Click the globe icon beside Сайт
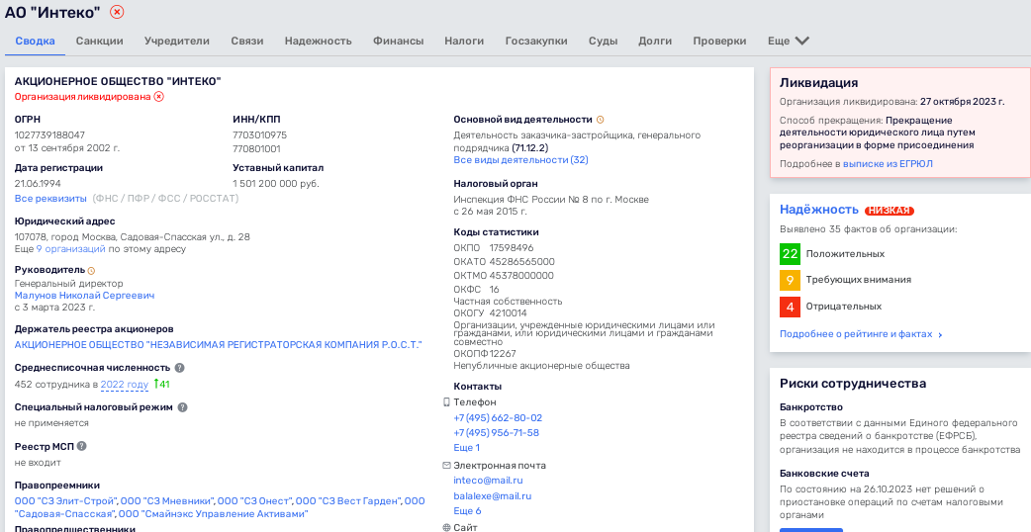Screen dimensions: 1031x532 446,527
